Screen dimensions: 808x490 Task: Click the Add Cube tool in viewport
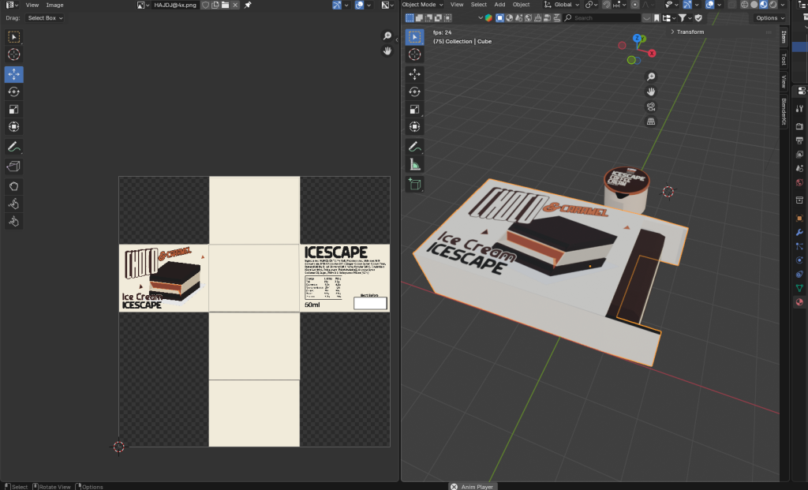pos(414,185)
